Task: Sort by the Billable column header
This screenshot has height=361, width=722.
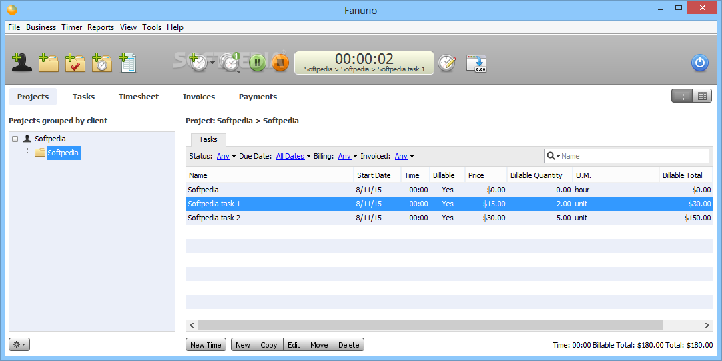Action: pos(448,175)
